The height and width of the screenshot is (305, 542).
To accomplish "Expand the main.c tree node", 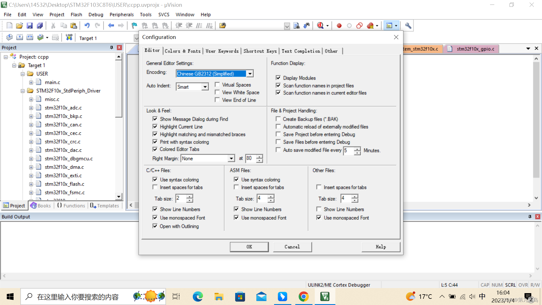I will pyautogui.click(x=31, y=82).
